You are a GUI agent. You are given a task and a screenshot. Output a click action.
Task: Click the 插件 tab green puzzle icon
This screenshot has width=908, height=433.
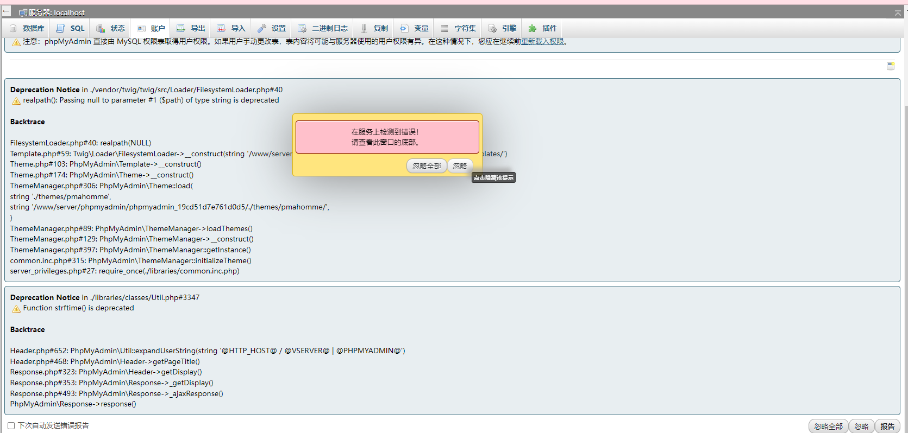(x=533, y=28)
